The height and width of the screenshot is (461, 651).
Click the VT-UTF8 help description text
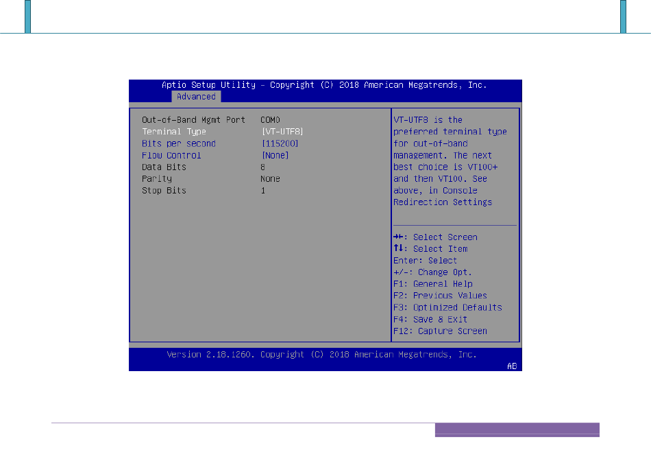click(x=450, y=161)
